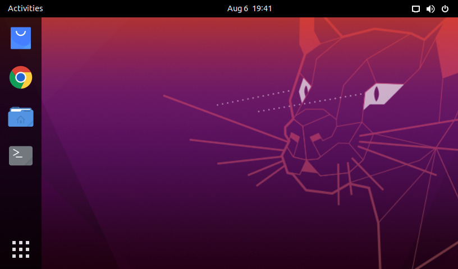Open the Software store from the dock

coord(21,38)
